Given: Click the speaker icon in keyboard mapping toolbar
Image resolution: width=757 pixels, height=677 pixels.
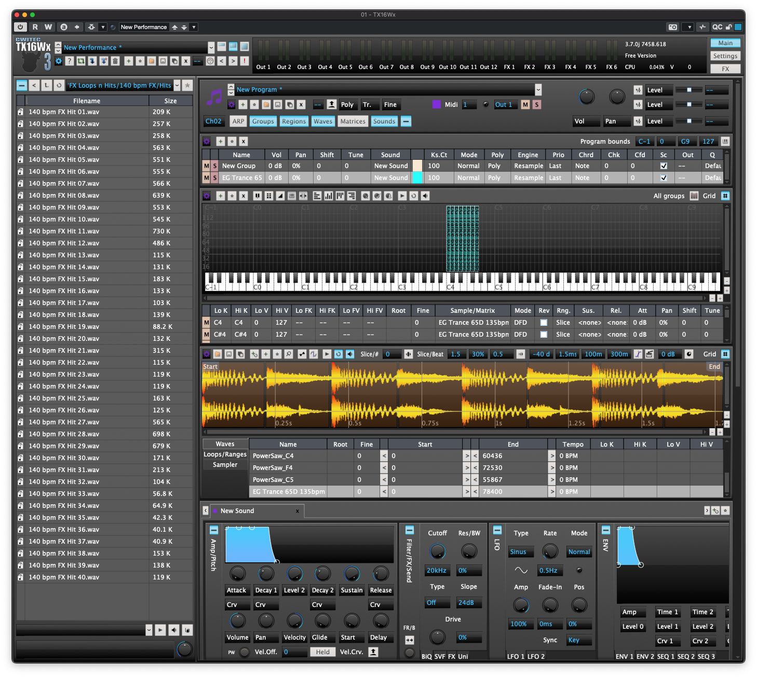Looking at the screenshot, I should click(425, 196).
